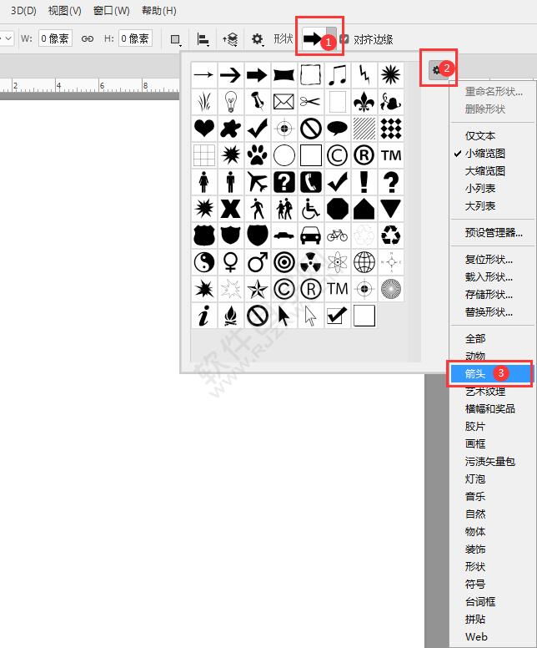Choose the airplane shape
The height and width of the screenshot is (648, 537).
pos(257,182)
